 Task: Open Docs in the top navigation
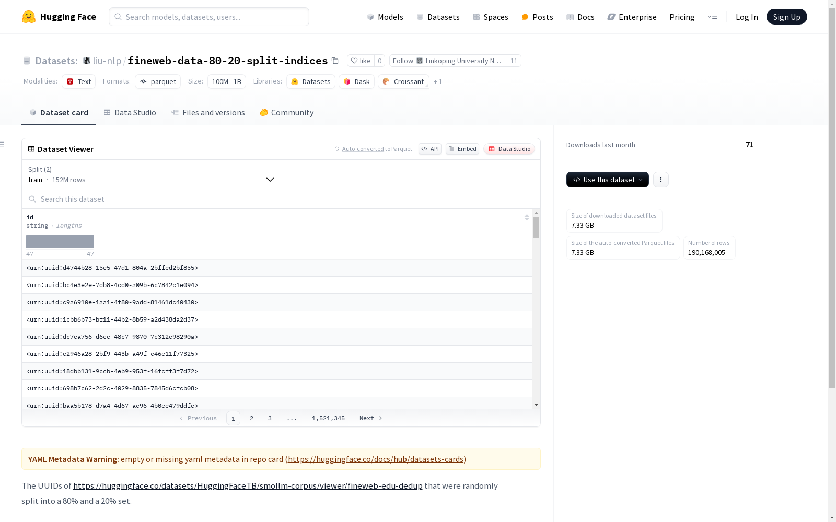tap(580, 17)
